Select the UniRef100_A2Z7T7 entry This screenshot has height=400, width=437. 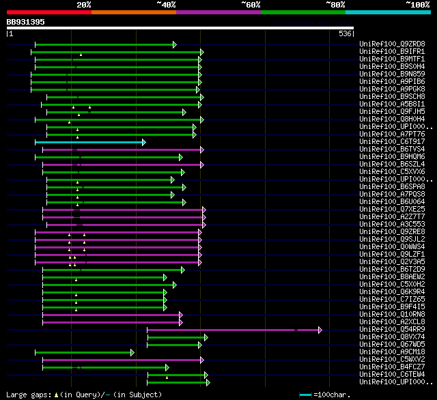[392, 217]
